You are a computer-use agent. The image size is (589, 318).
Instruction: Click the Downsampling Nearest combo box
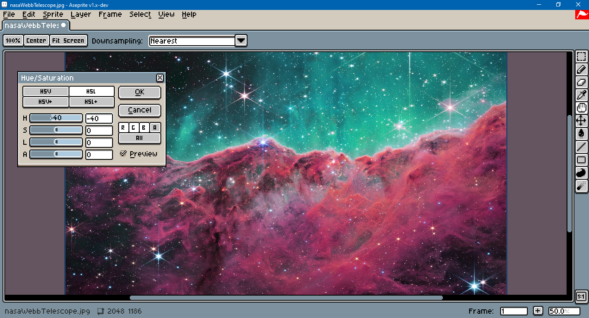[192, 41]
